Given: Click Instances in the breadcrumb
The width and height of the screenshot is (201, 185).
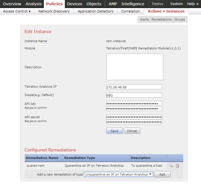Looking at the screenshot, I should point(175,11).
